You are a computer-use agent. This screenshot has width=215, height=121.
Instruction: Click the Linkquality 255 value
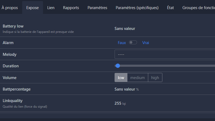point(118,103)
